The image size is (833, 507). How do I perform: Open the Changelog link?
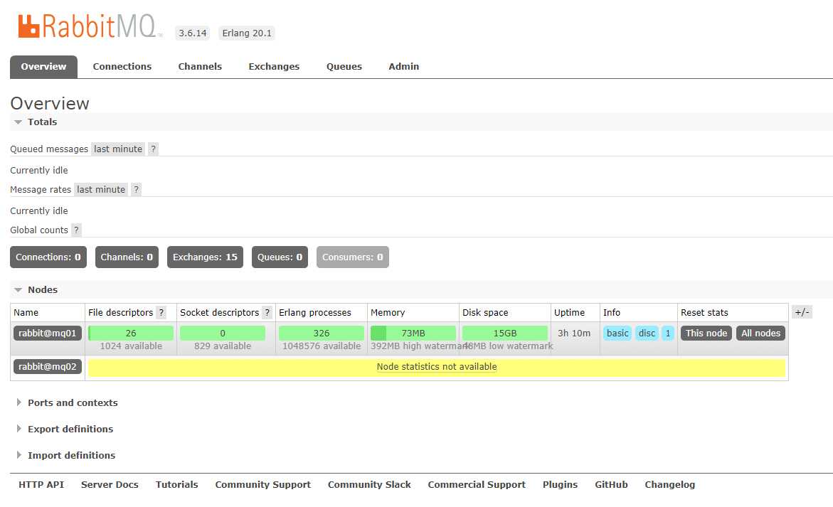pos(669,485)
